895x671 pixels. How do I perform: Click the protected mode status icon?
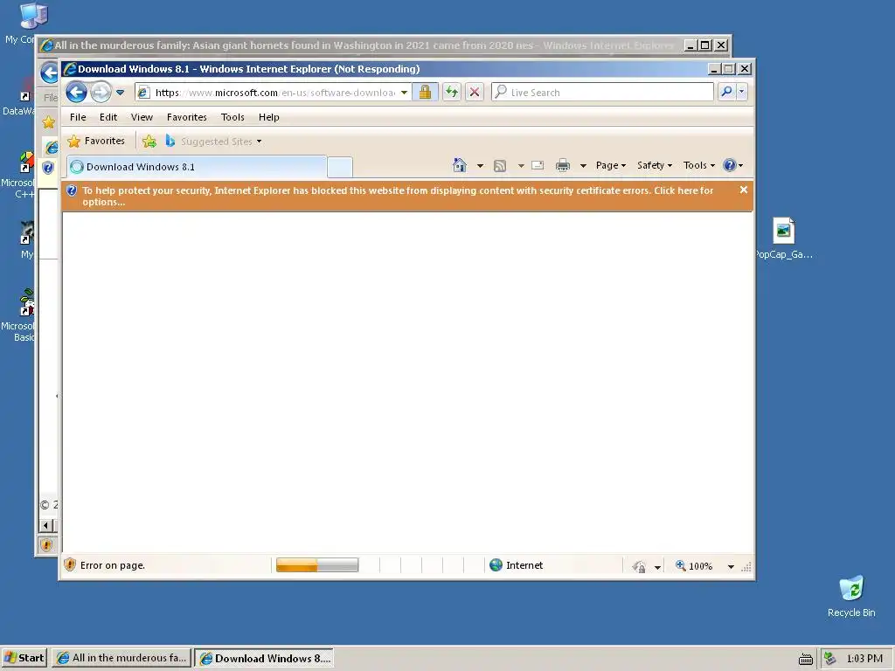pos(639,566)
